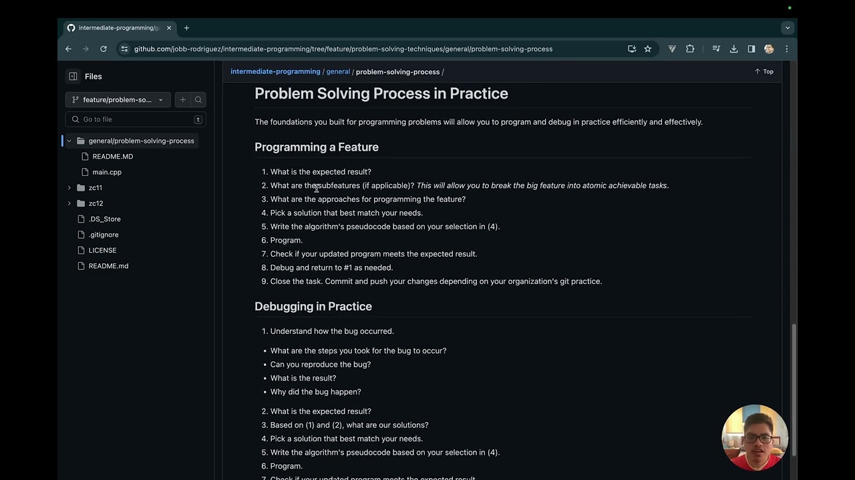The height and width of the screenshot is (480, 855).
Task: Click 'Understand how the bug occurred.'
Action: [x=332, y=331]
